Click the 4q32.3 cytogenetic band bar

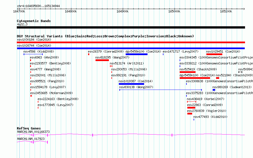(131, 27)
